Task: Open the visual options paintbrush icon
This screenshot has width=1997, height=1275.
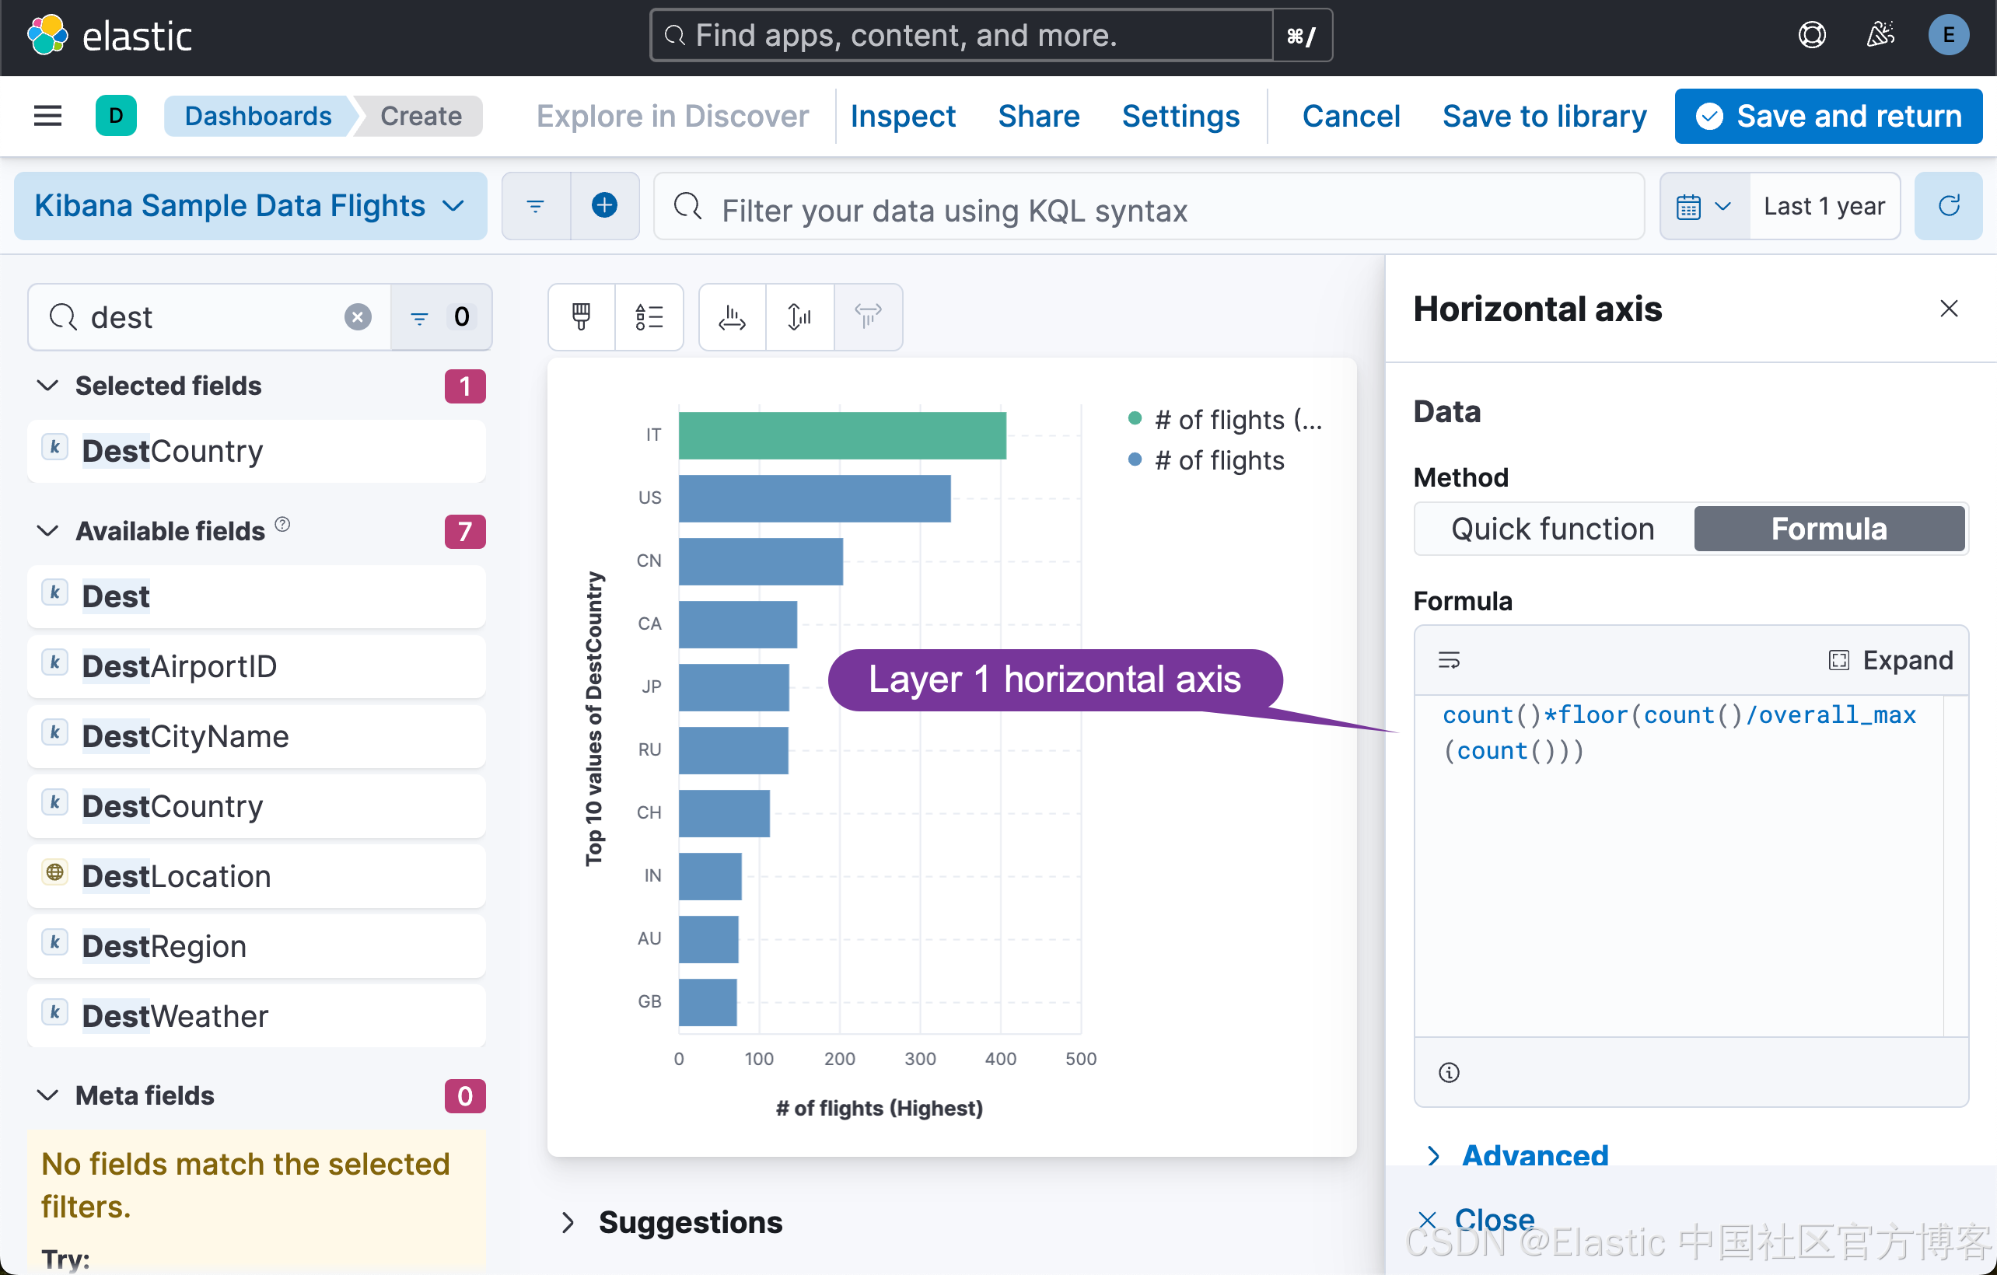Action: pyautogui.click(x=582, y=316)
